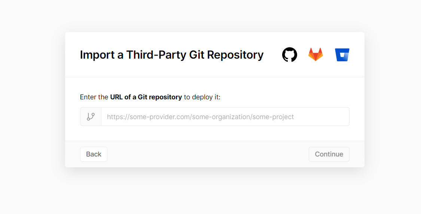Click the word "Import" in the title
Image resolution: width=421 pixels, height=214 pixels.
coord(97,55)
